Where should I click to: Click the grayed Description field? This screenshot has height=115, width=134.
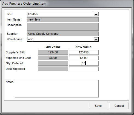[63, 27]
